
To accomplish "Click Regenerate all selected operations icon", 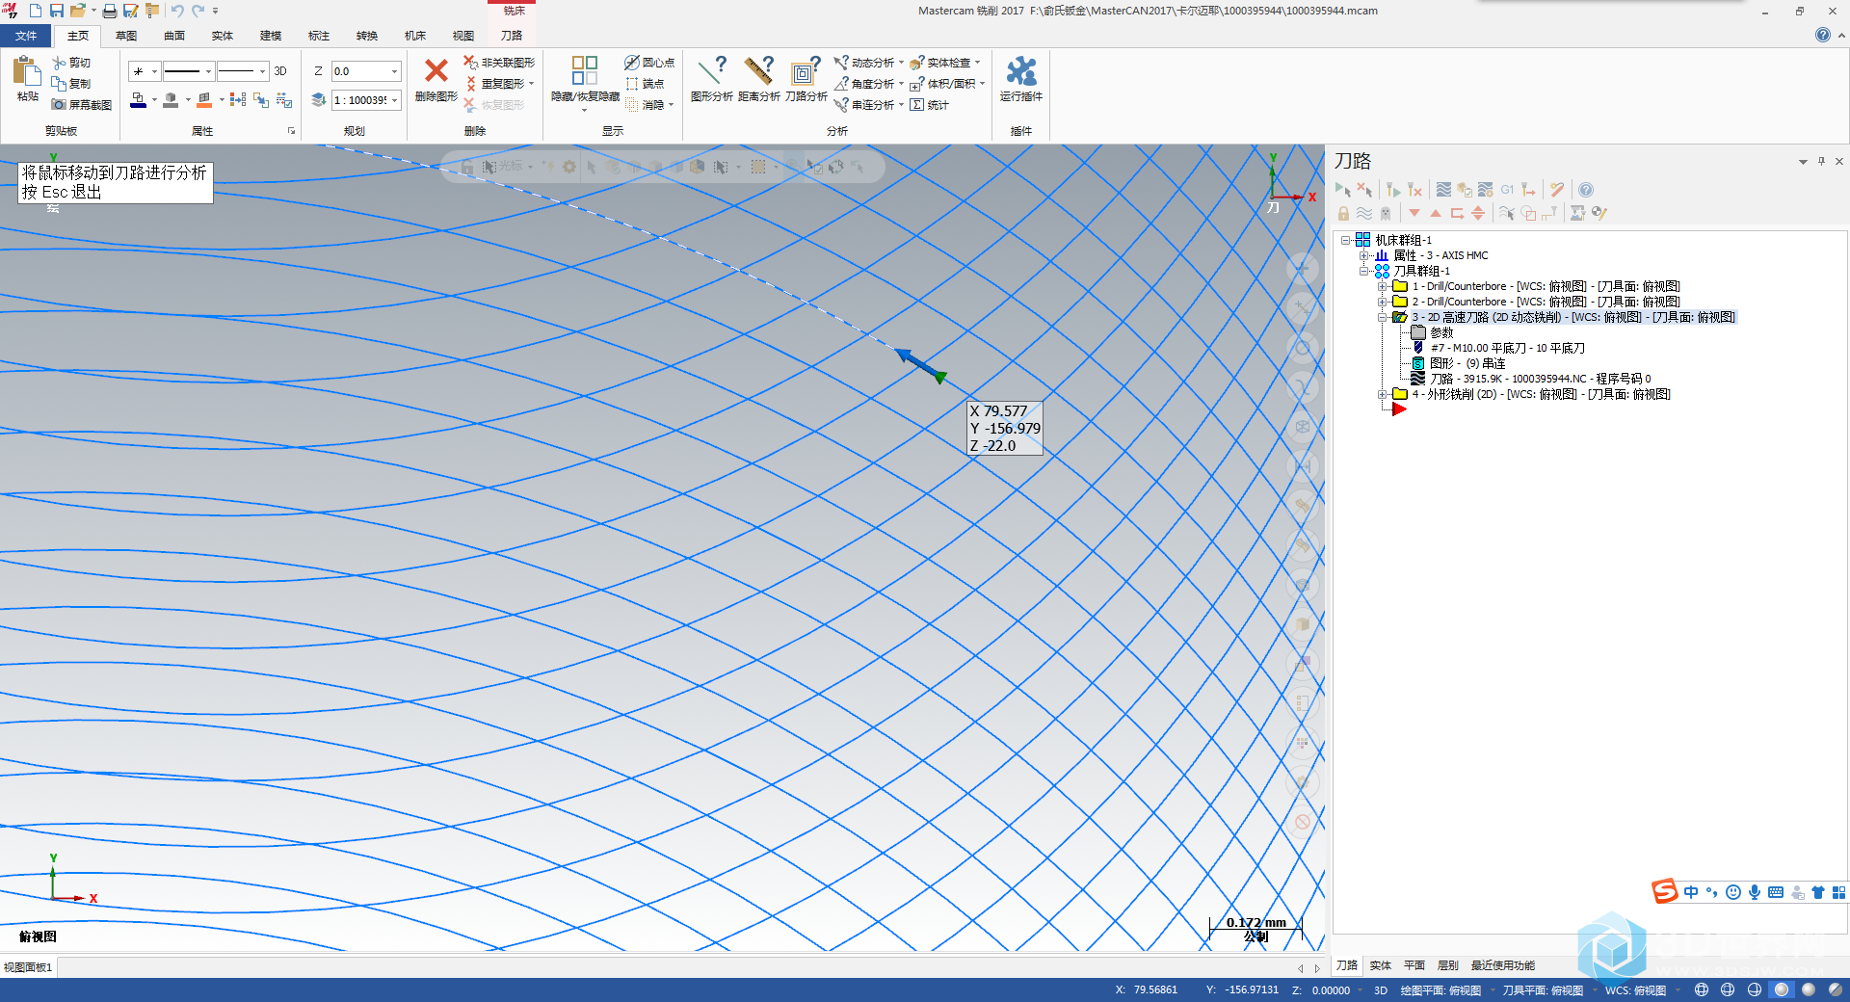I will [1393, 190].
